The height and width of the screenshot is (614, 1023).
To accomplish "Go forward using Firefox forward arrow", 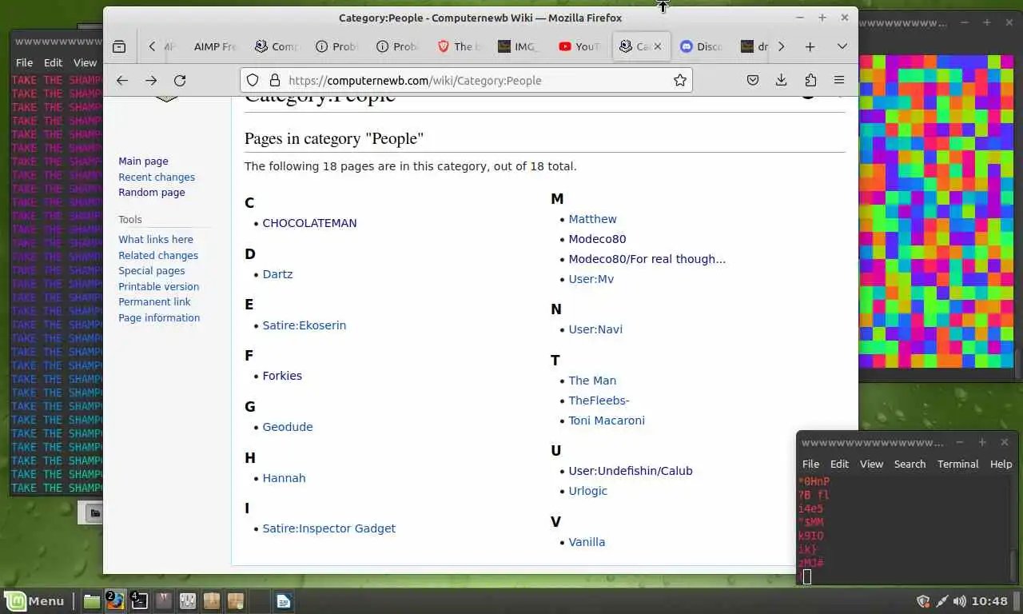I will (151, 80).
